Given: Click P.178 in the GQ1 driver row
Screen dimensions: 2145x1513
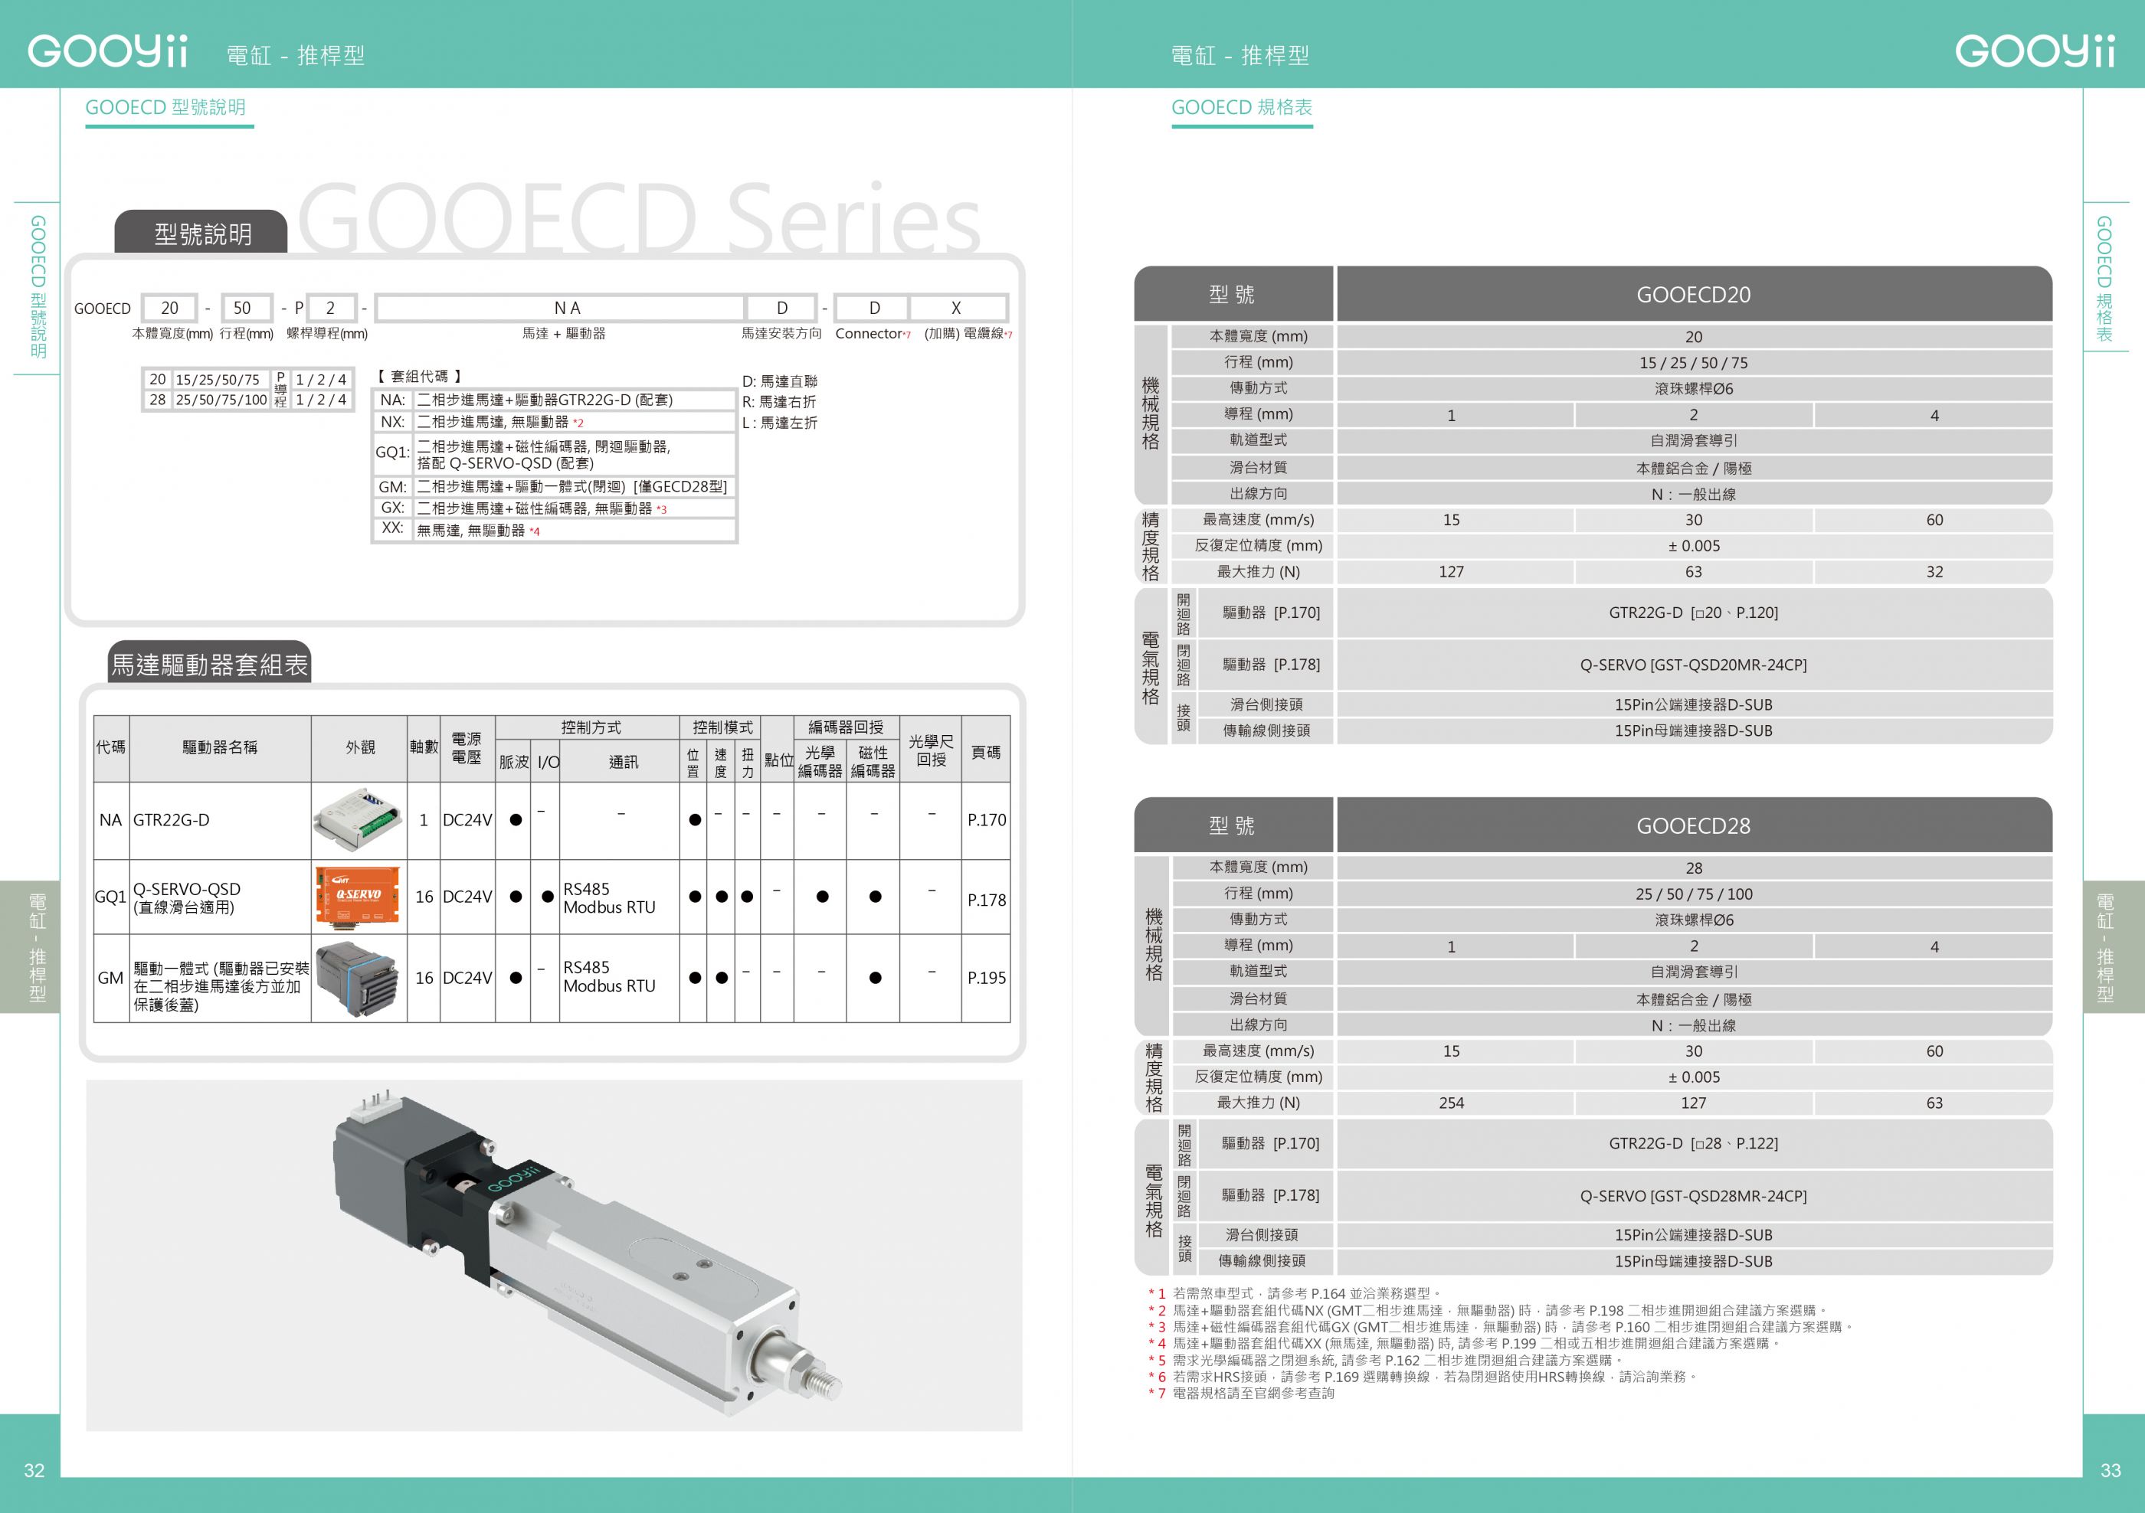Looking at the screenshot, I should [987, 900].
